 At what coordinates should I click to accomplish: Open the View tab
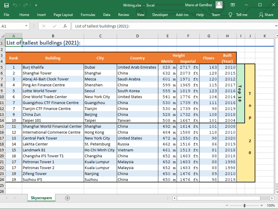click(141, 15)
